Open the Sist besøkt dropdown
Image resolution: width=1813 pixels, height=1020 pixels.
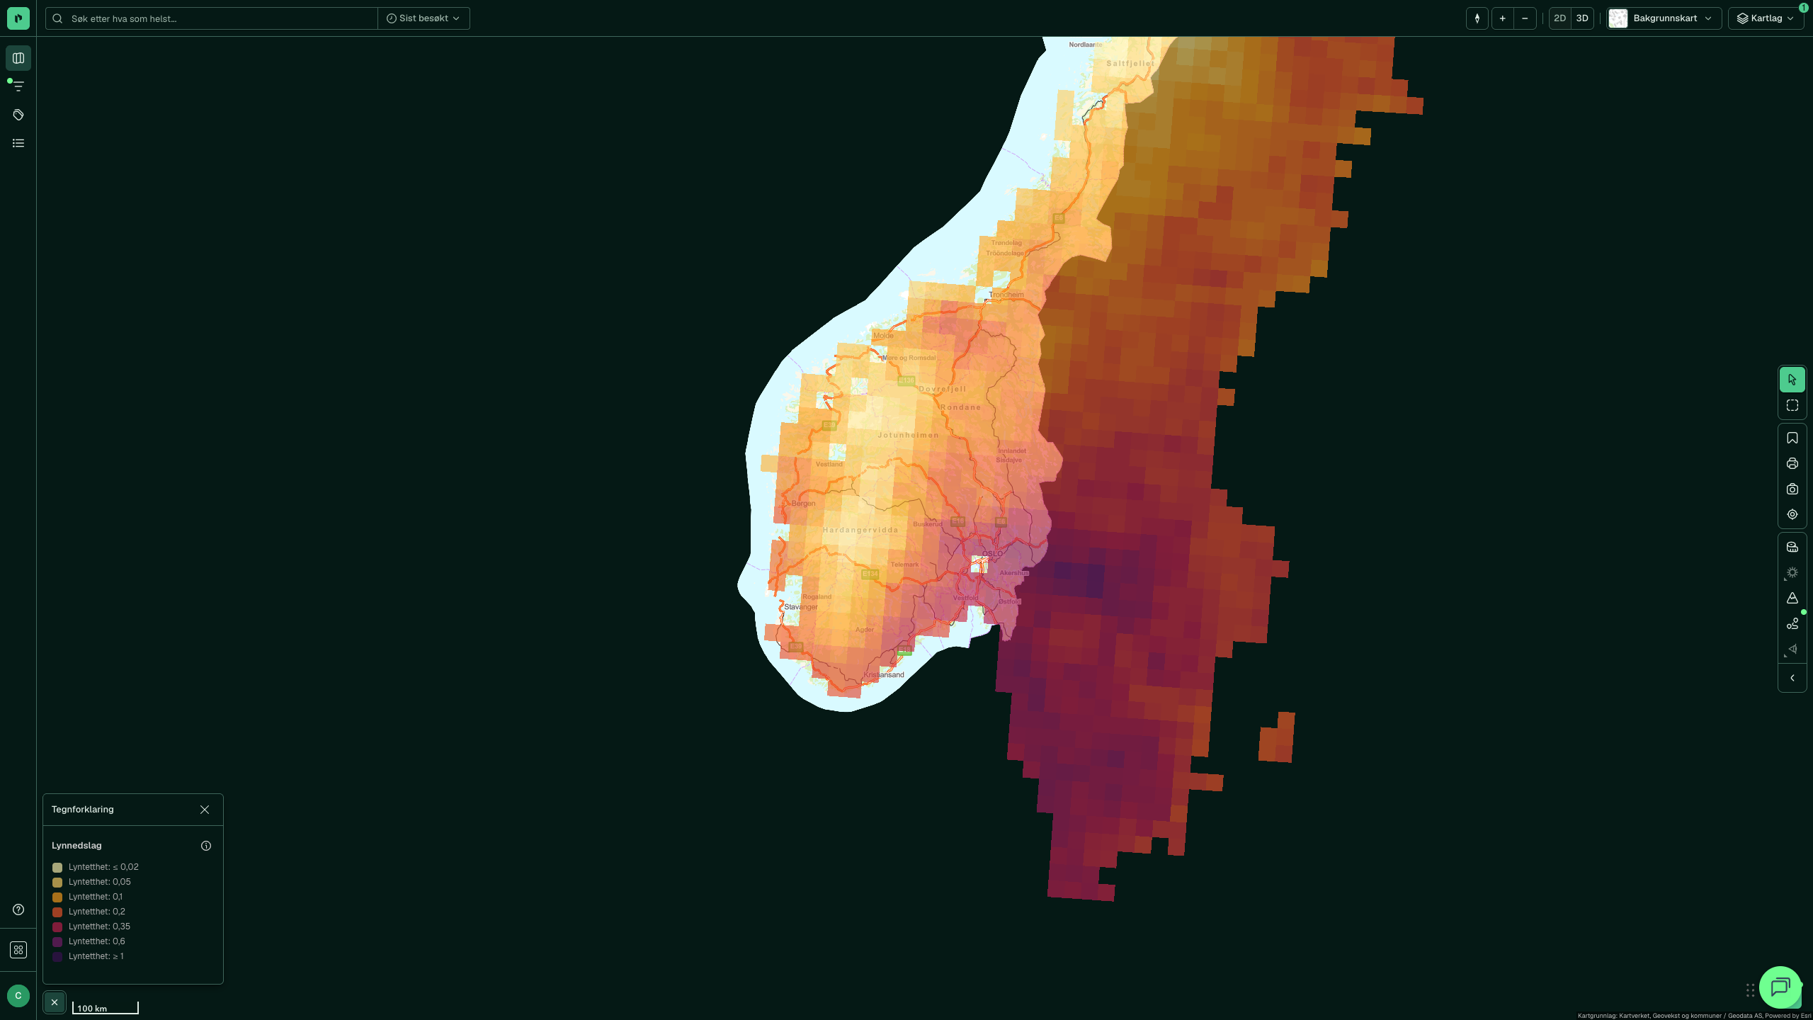[x=424, y=18]
